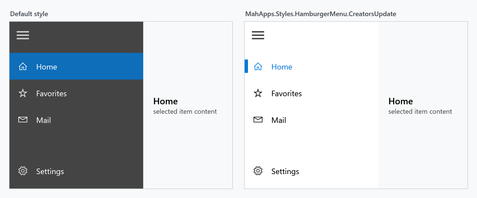
Task: Open Mail in the CreatorsUpdate menu
Action: 311,120
